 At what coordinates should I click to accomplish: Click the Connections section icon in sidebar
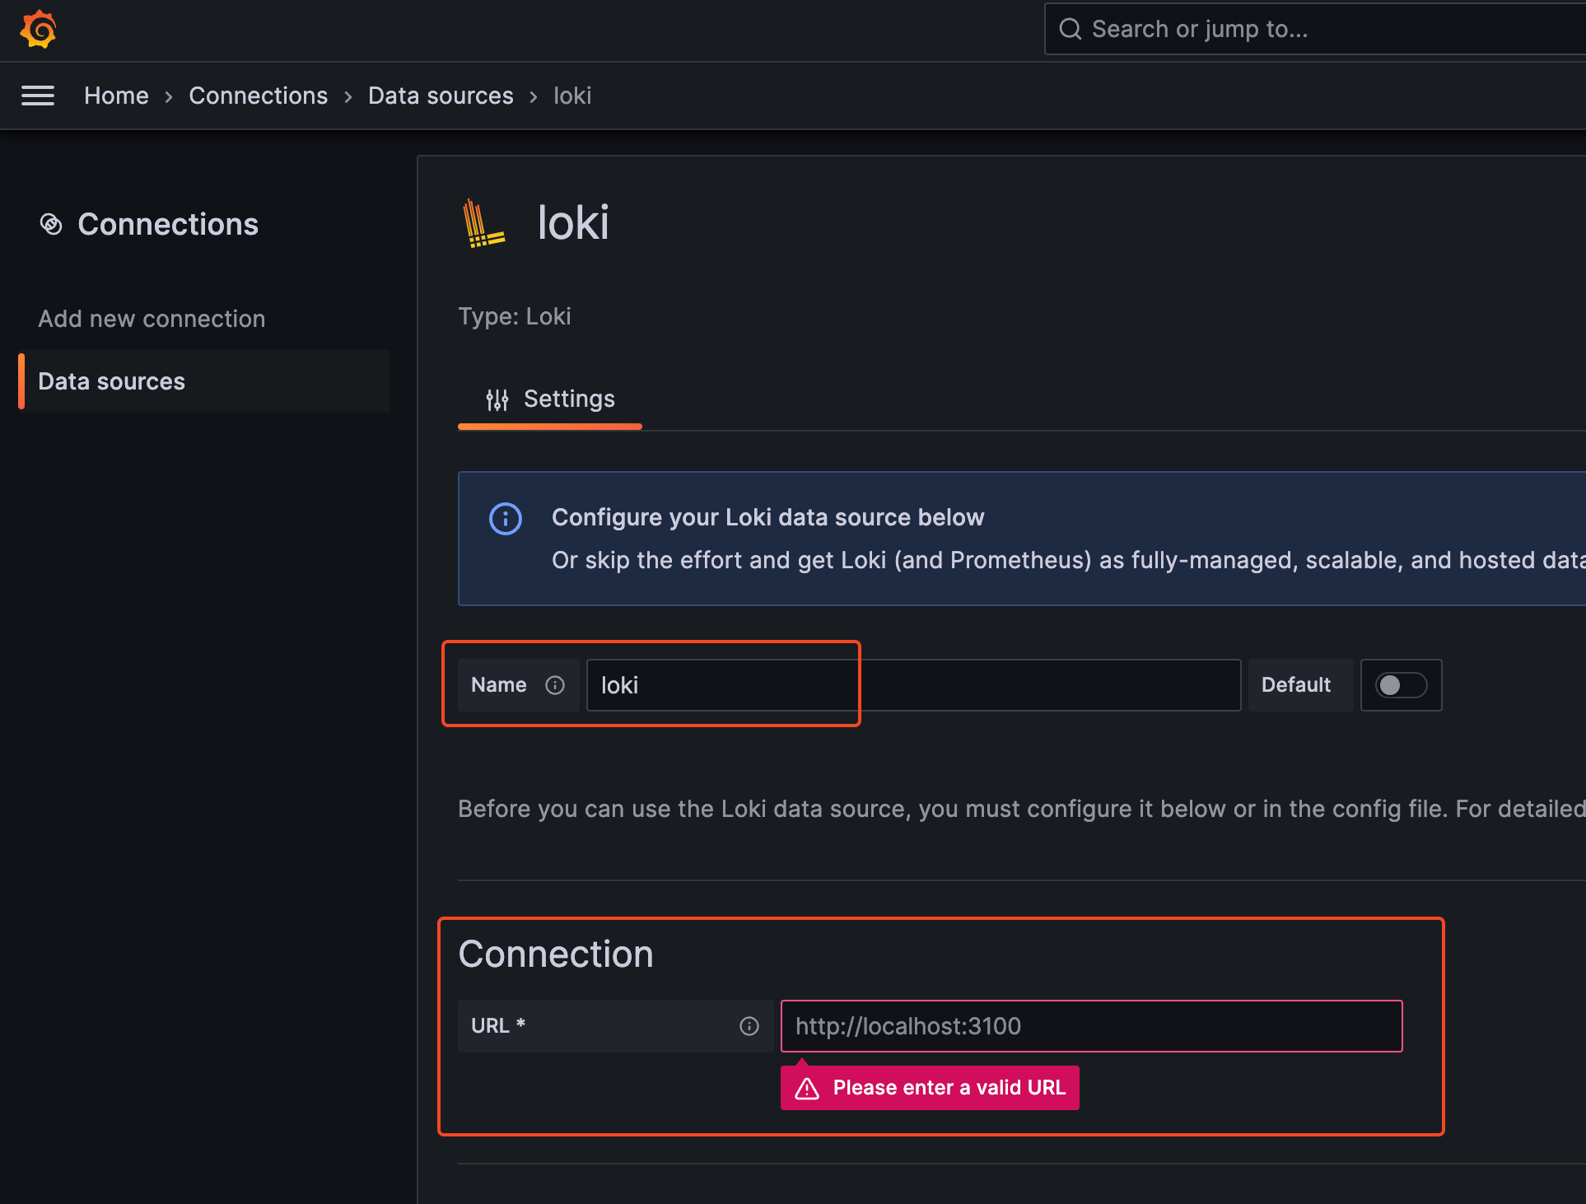pyautogui.click(x=51, y=224)
